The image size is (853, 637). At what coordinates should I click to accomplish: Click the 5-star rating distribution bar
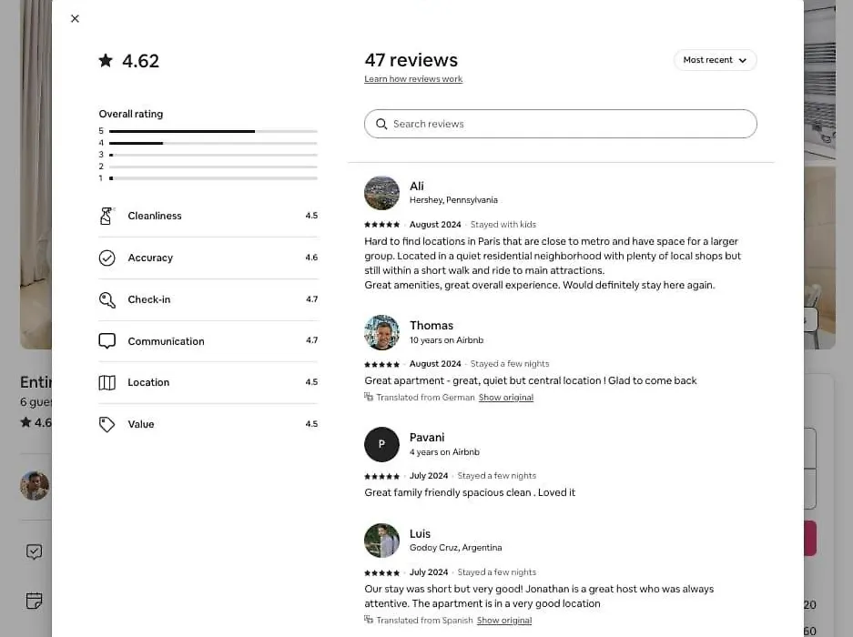[213, 131]
